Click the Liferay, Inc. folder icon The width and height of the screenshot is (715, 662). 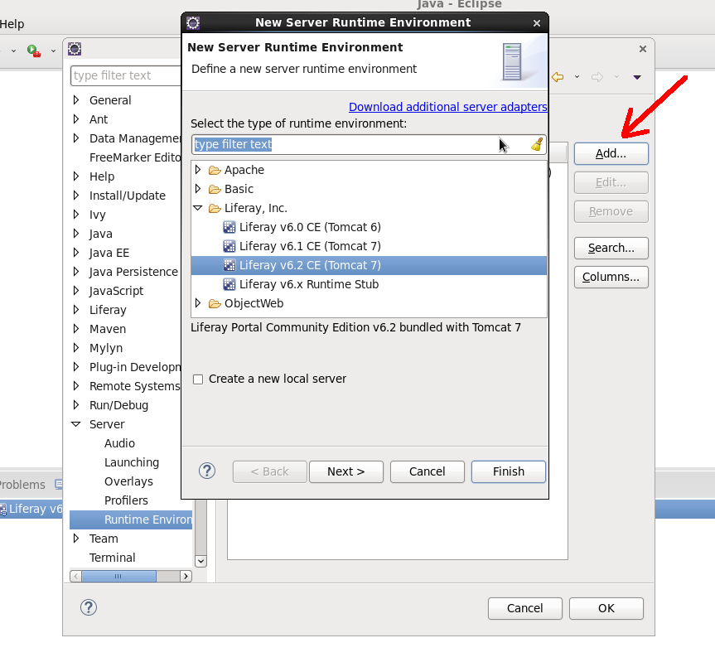click(215, 208)
